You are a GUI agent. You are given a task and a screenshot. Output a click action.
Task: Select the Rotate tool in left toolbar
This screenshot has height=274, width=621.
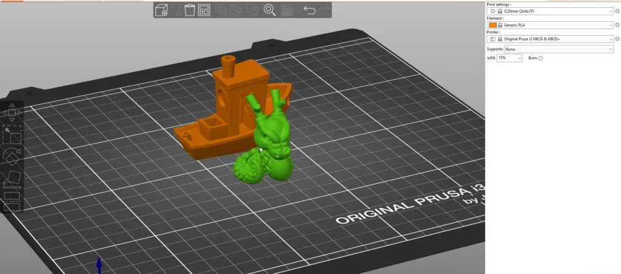[12, 157]
